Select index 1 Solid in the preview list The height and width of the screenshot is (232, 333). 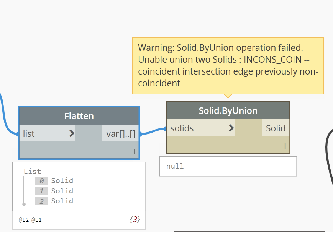click(x=62, y=191)
